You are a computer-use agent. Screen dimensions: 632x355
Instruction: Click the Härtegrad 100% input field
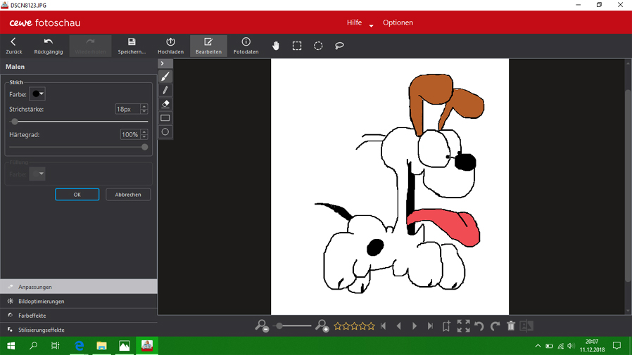(x=129, y=134)
